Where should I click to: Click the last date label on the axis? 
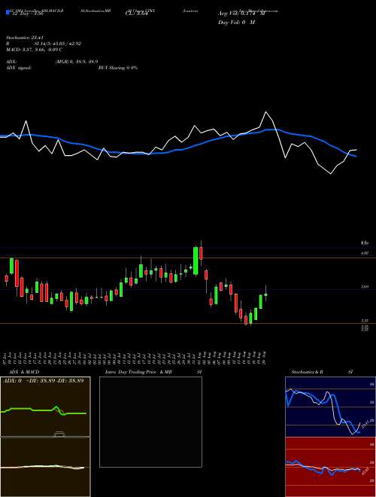pos(264,358)
